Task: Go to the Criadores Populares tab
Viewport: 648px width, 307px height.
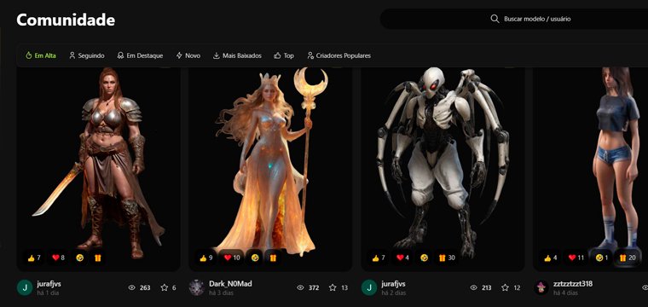Action: pos(338,55)
